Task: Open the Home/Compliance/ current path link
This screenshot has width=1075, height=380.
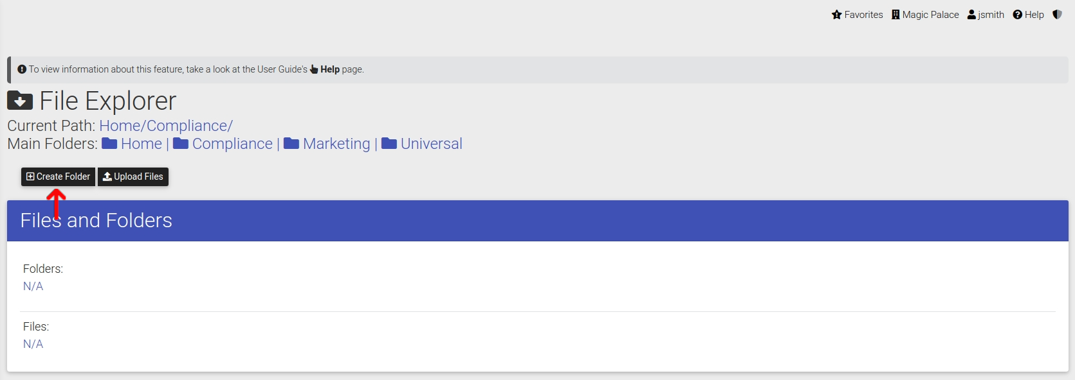Action: point(166,126)
